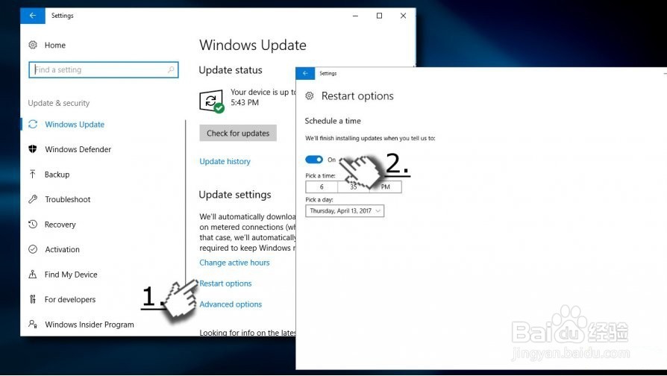Image resolution: width=667 pixels, height=376 pixels.
Task: Open Windows Defender settings page
Action: [78, 149]
